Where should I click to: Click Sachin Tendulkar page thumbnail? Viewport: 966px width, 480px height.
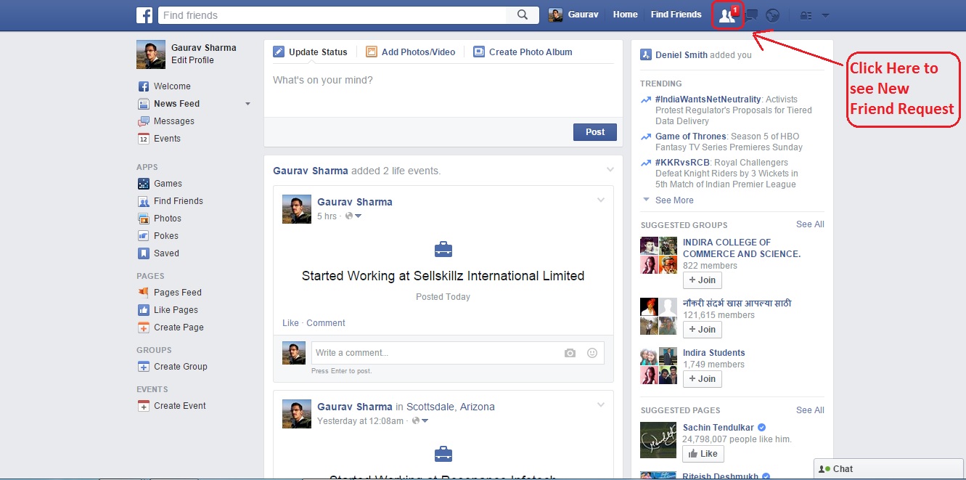point(658,440)
